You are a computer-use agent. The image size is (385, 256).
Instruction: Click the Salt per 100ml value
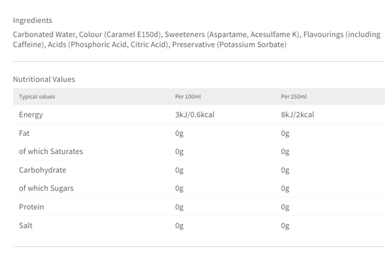click(x=179, y=226)
